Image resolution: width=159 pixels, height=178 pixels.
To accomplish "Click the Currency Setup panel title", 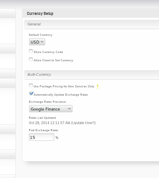I will click(40, 13).
